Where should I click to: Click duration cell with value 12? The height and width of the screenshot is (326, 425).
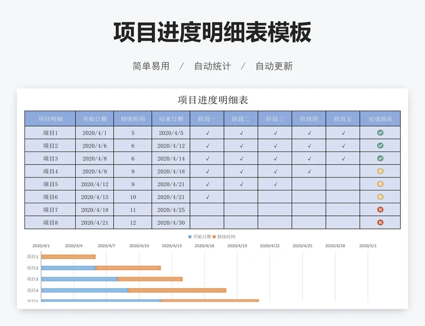click(133, 223)
